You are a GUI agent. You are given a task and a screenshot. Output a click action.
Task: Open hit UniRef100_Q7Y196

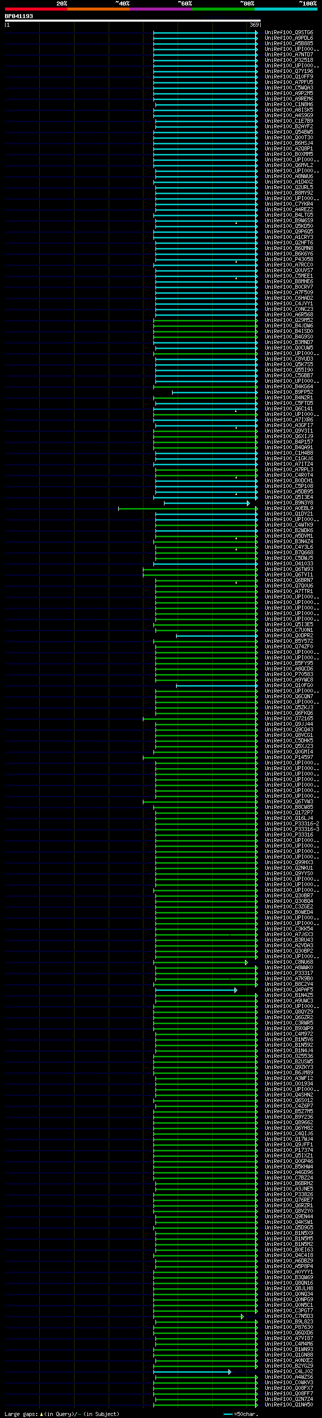pos(288,71)
